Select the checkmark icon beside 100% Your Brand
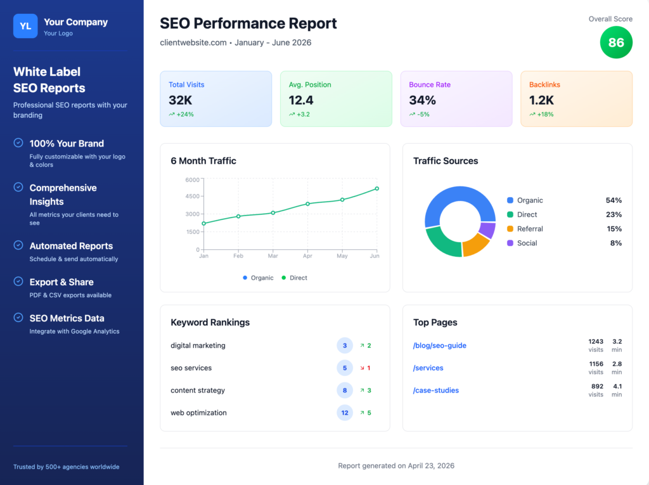This screenshot has height=485, width=649. (19, 144)
